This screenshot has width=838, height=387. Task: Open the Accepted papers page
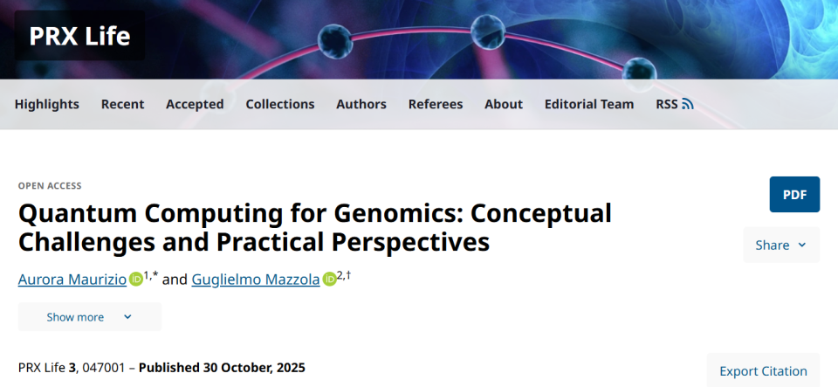pyautogui.click(x=195, y=104)
